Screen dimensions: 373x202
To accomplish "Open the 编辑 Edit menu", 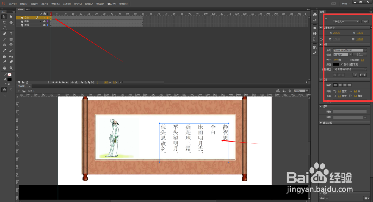I will click(x=23, y=4).
